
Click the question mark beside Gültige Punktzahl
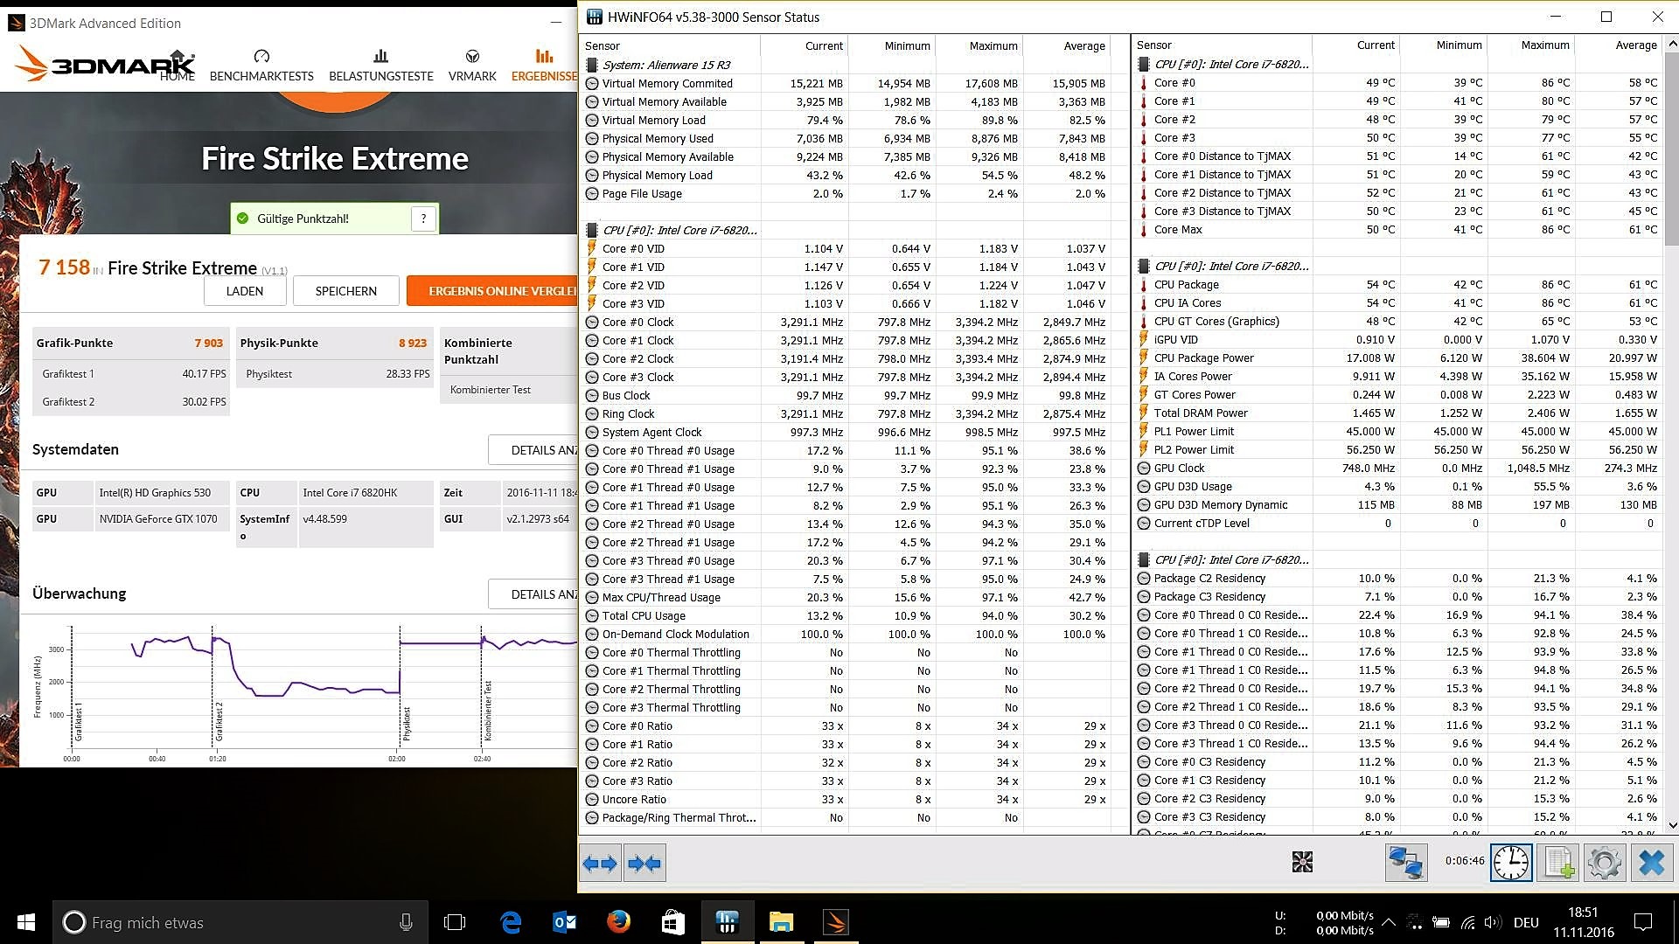coord(423,219)
